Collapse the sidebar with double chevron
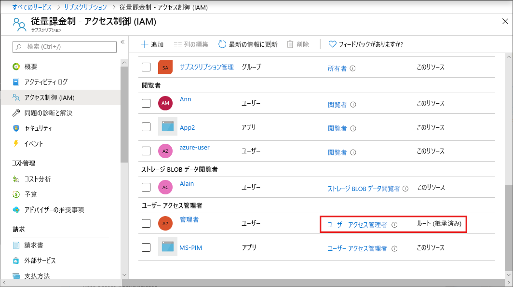 tap(122, 42)
